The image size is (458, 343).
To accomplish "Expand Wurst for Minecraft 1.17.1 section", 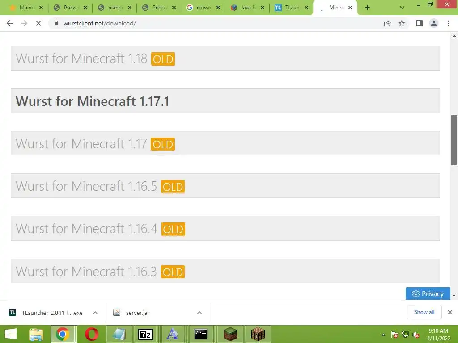I will point(225,101).
